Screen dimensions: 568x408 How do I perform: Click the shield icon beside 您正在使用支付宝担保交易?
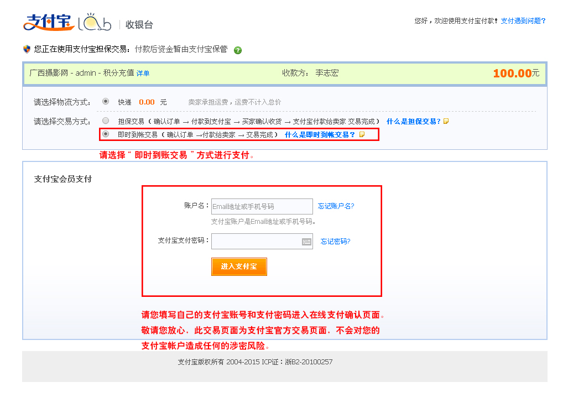point(27,49)
